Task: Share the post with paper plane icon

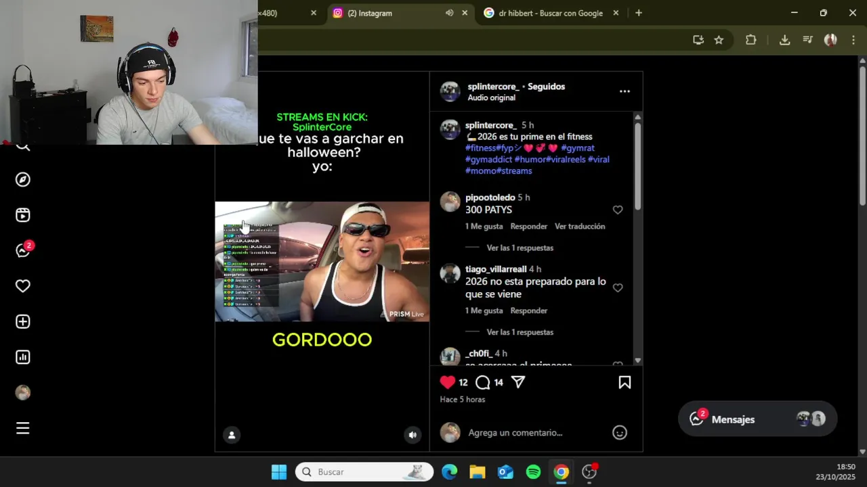Action: (518, 382)
